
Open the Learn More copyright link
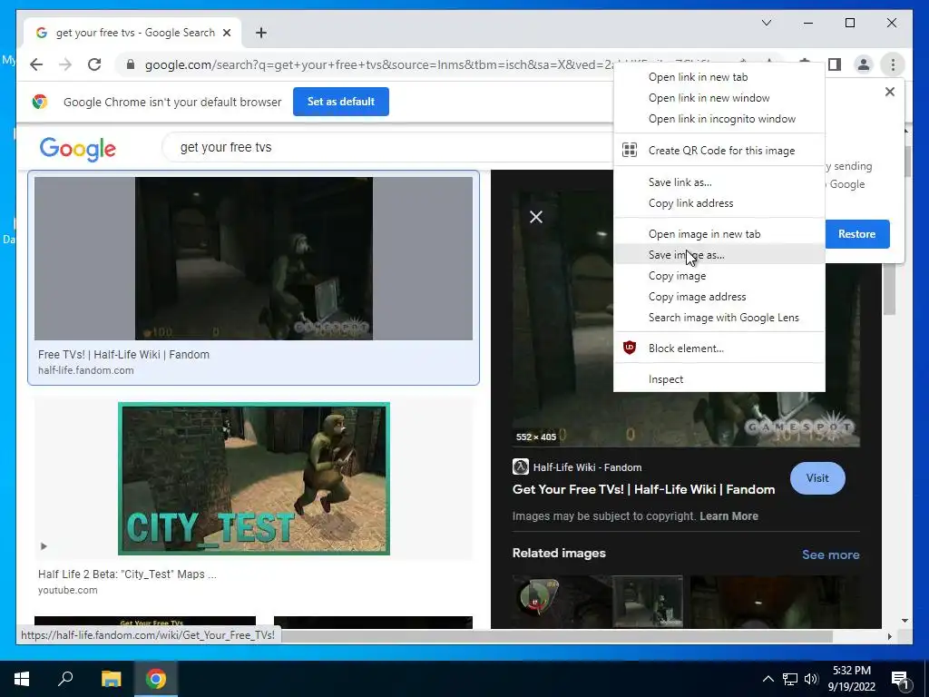click(x=729, y=516)
